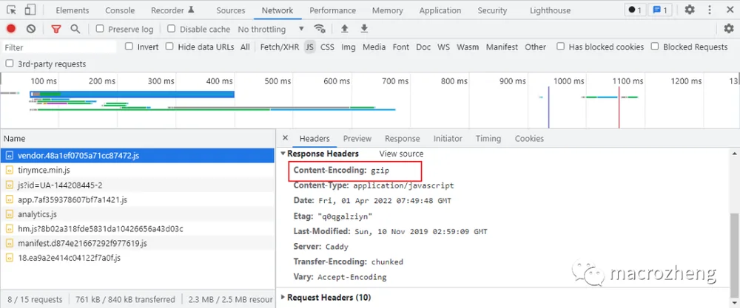The height and width of the screenshot is (308, 740).
Task: Switch to the Elements tab
Action: [x=73, y=10]
